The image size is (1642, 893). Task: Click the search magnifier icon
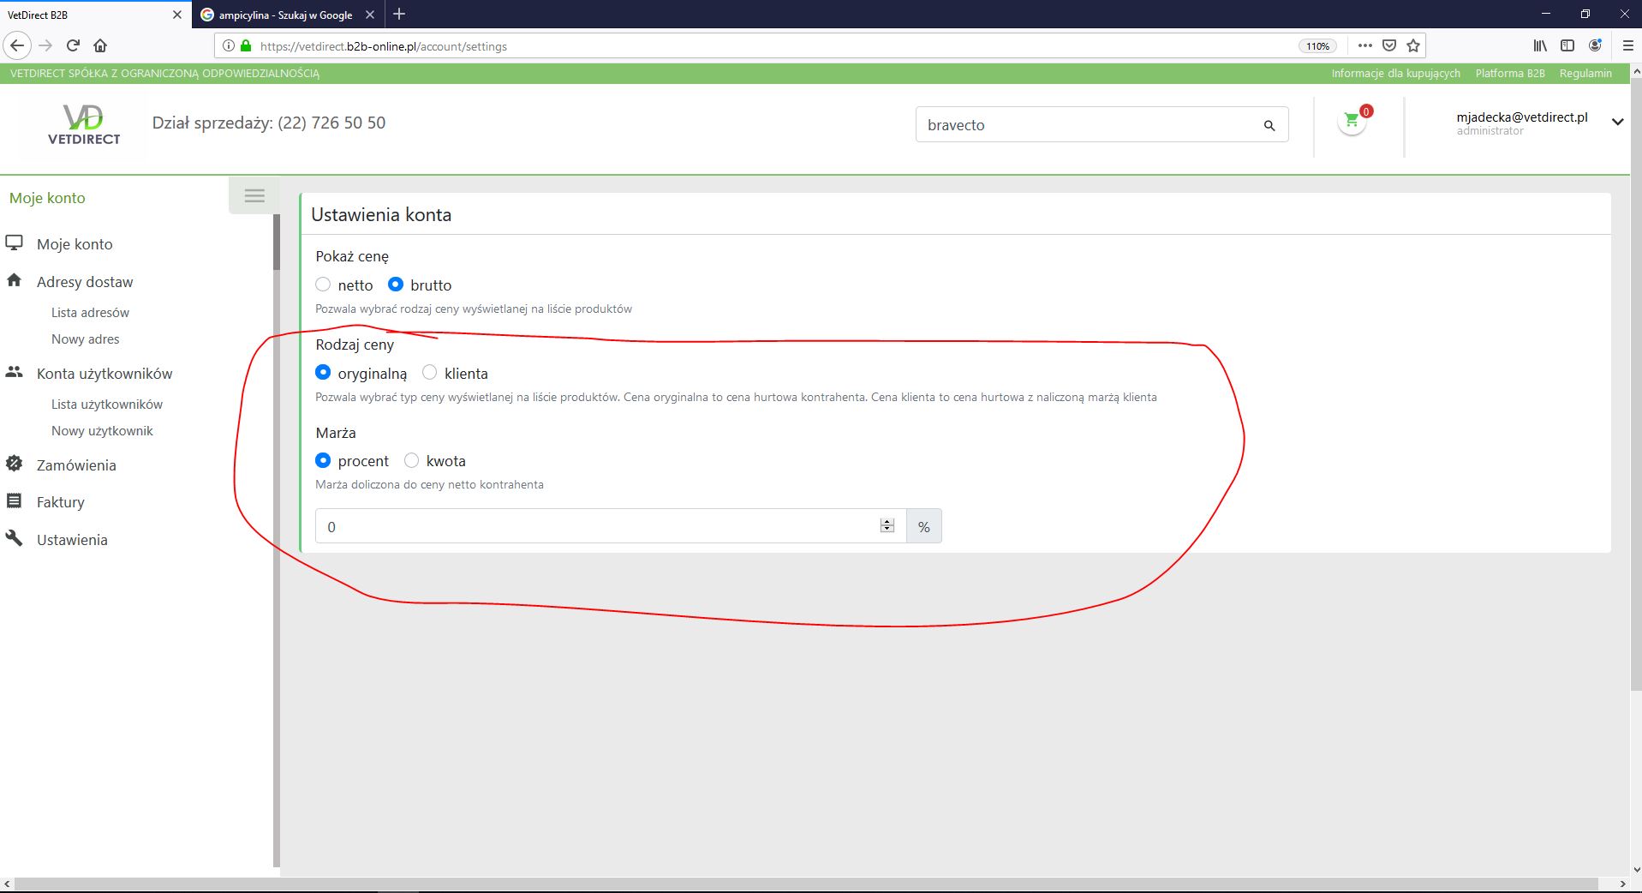[x=1269, y=125]
